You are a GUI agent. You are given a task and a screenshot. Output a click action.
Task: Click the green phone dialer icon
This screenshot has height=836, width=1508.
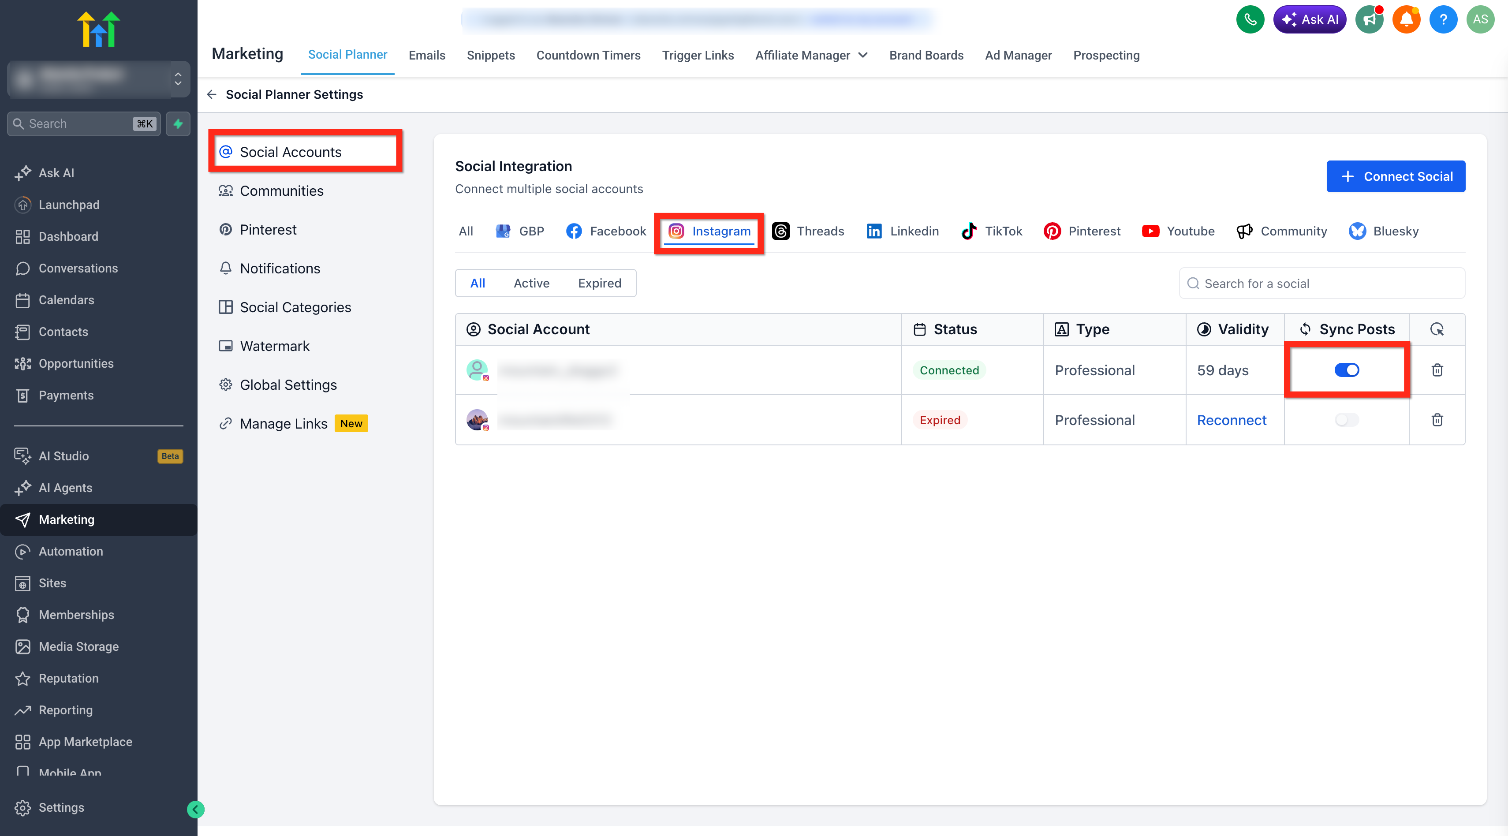1250,20
